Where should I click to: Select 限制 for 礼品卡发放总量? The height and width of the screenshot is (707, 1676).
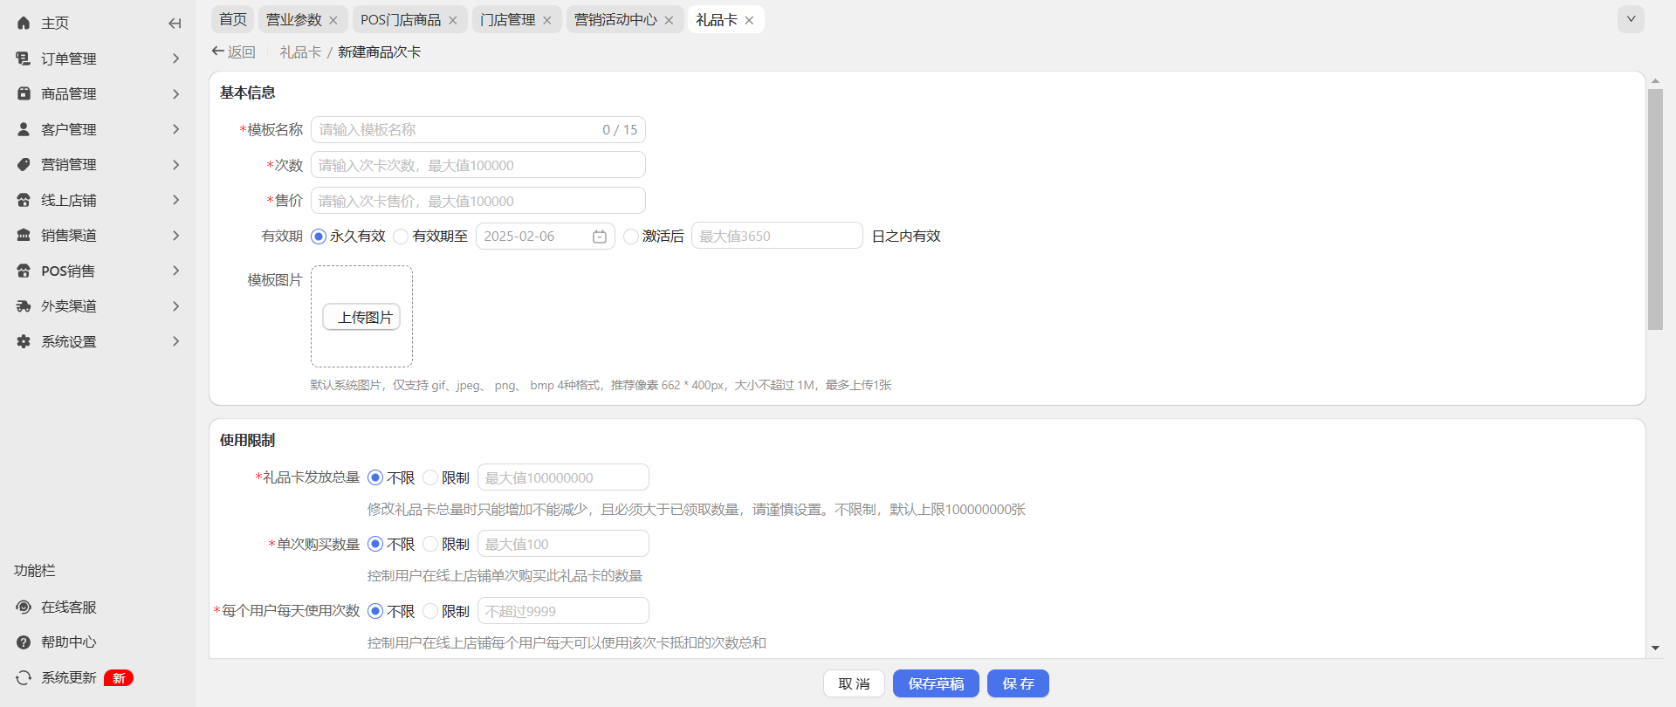pos(430,477)
